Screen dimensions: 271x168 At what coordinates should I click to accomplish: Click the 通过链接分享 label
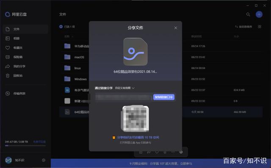(103, 88)
